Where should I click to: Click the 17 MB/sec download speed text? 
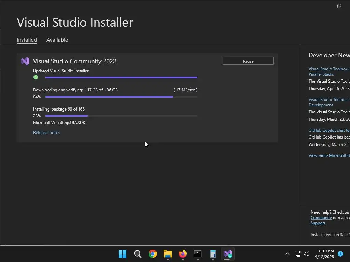click(186, 90)
